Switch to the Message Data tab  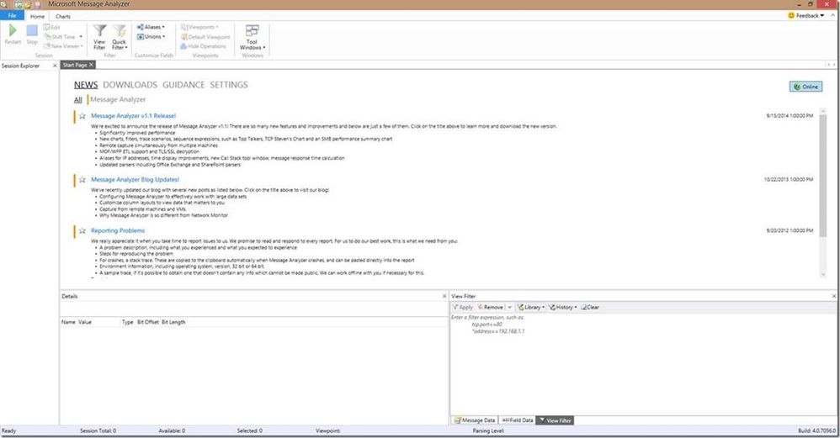click(x=475, y=420)
